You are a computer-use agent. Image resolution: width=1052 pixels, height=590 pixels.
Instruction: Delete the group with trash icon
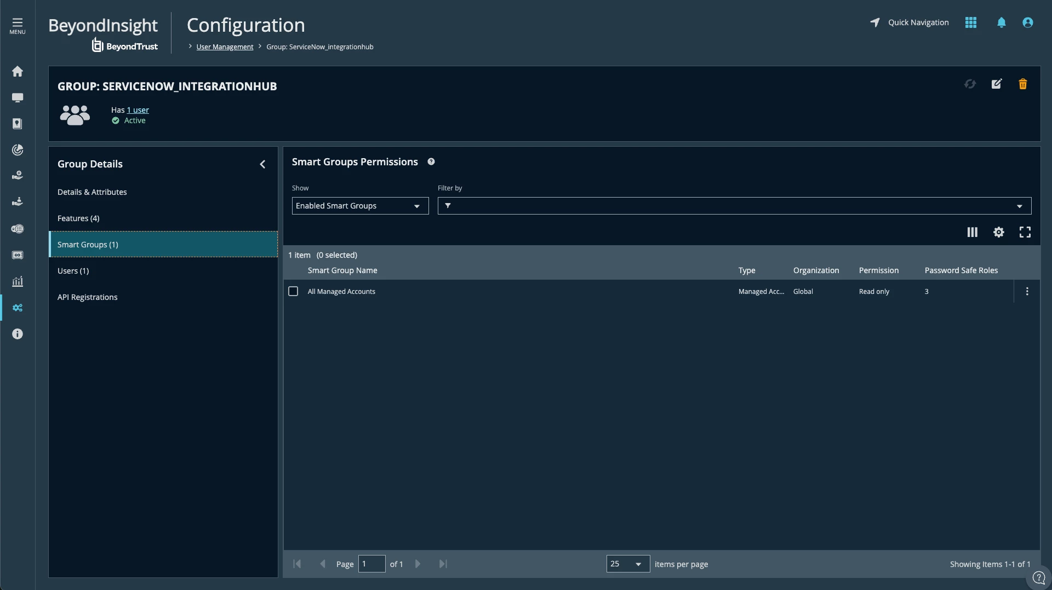click(x=1023, y=84)
